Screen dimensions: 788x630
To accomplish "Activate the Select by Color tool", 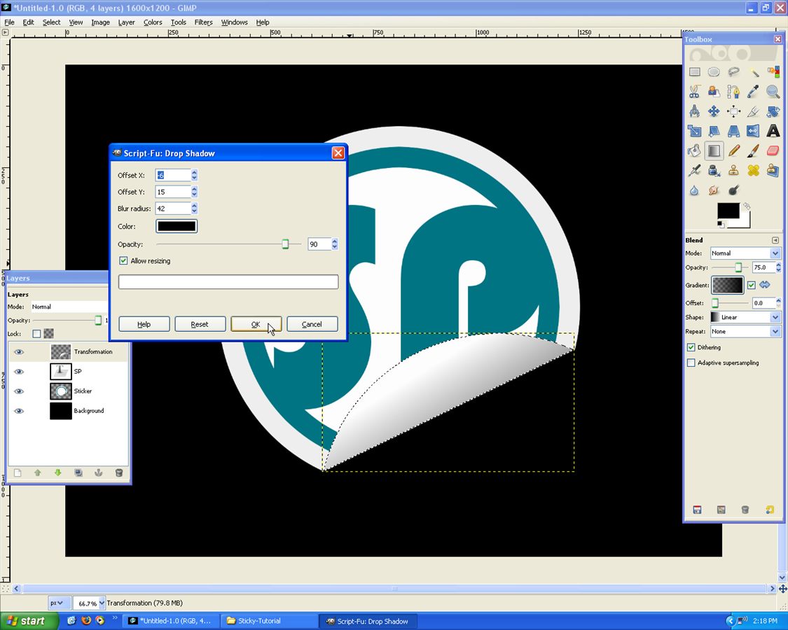I will pos(773,72).
